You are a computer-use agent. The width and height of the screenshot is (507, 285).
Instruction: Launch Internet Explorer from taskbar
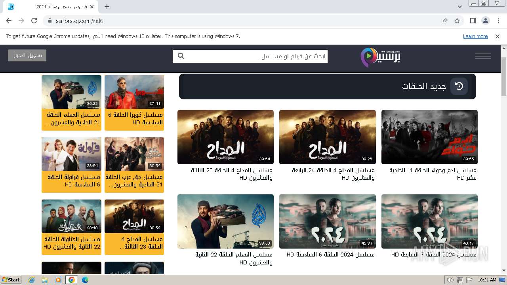tap(32, 280)
